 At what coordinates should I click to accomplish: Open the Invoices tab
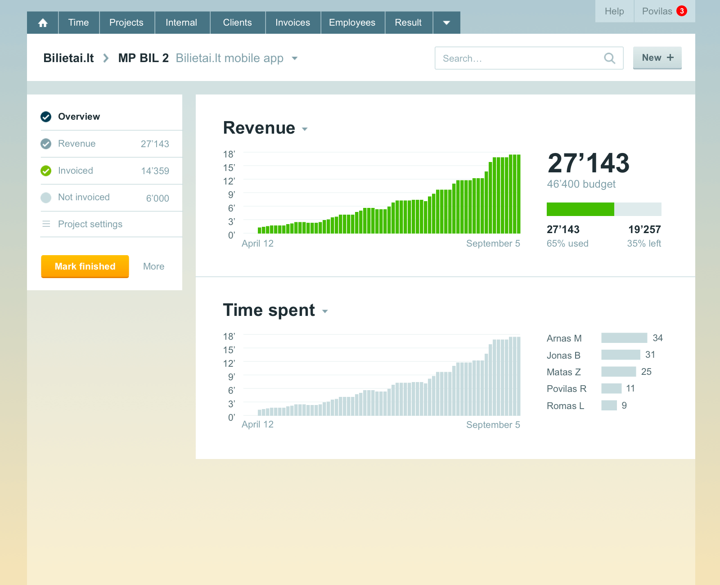coord(292,23)
